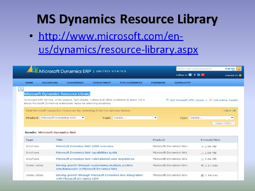Expand the Product dropdown showing Microsoft Dynamics NAV

coord(62,118)
